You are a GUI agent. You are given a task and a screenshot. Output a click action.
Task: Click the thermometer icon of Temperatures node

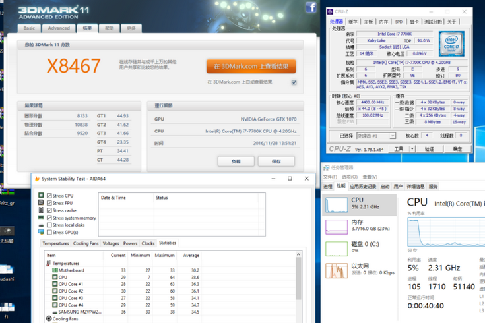coord(49,264)
